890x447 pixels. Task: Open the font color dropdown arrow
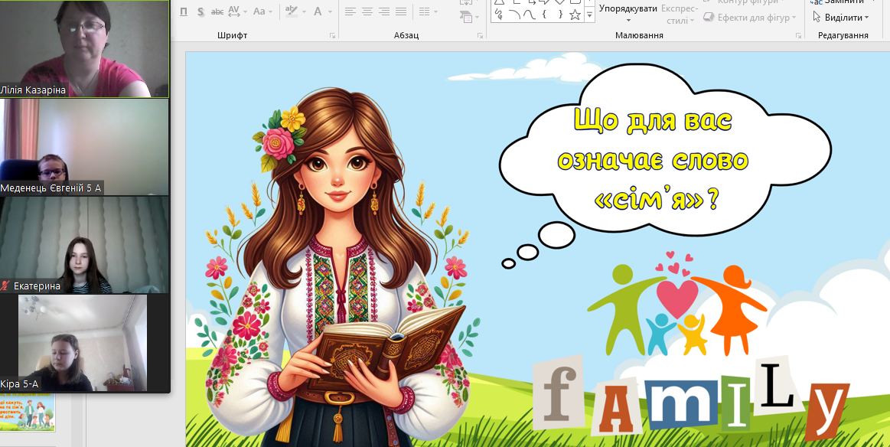pos(331,11)
